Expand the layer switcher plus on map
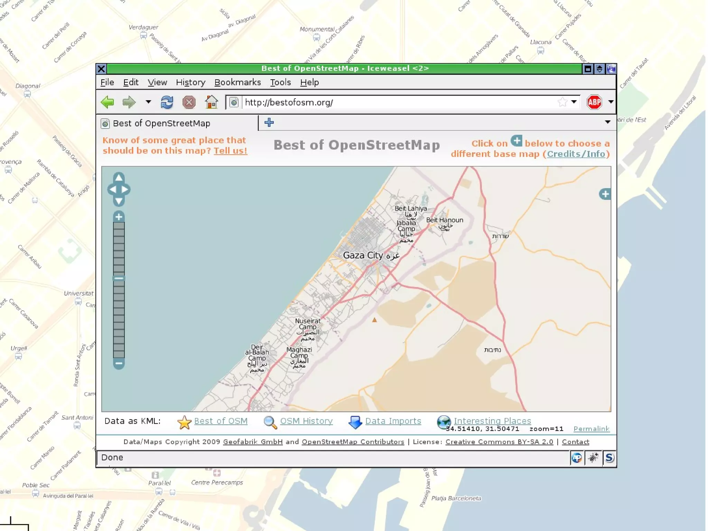The image size is (708, 531). coord(605,194)
